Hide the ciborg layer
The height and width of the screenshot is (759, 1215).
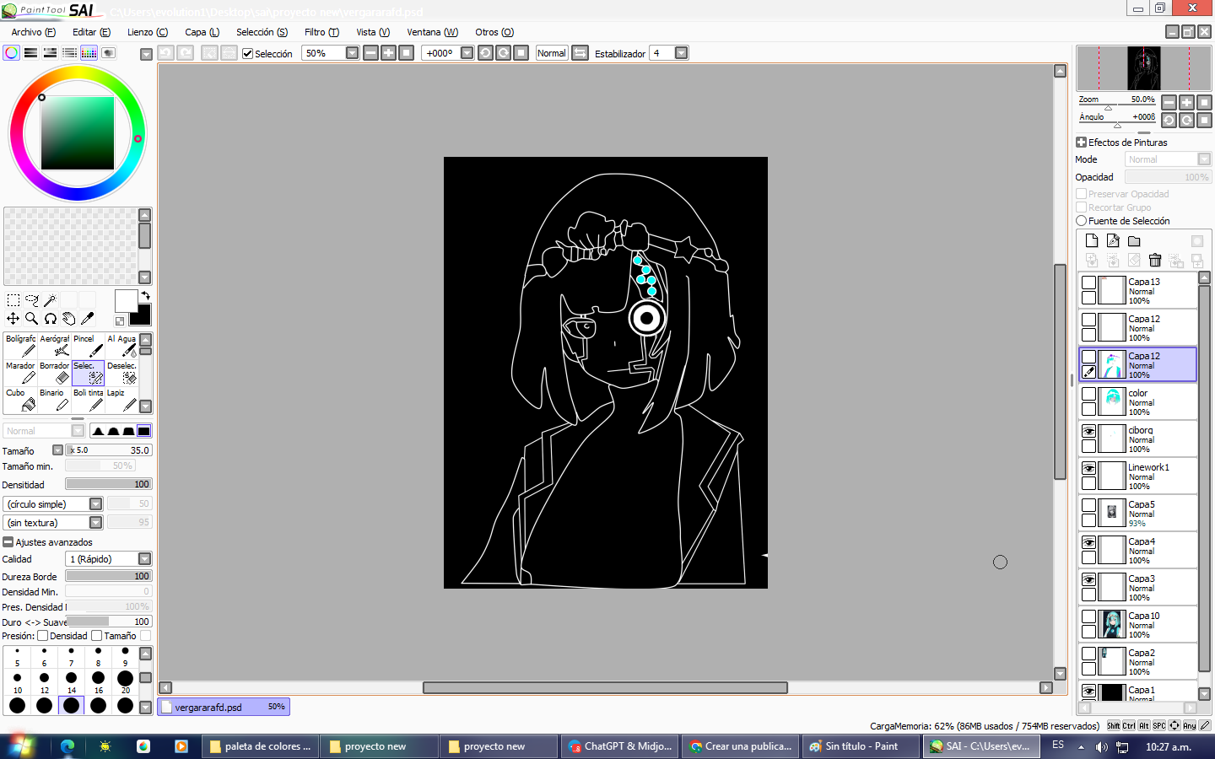coord(1089,431)
